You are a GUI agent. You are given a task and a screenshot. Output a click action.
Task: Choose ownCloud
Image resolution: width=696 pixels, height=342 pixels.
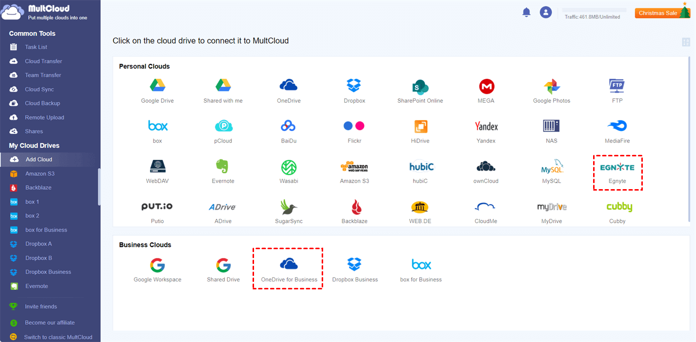(x=486, y=171)
